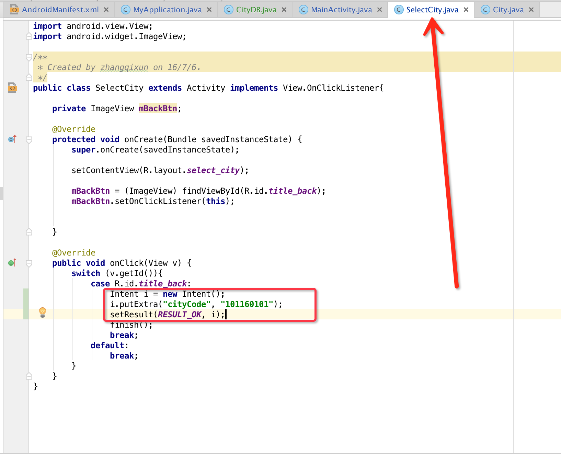Click the onClick implements gutter icon

12,263
